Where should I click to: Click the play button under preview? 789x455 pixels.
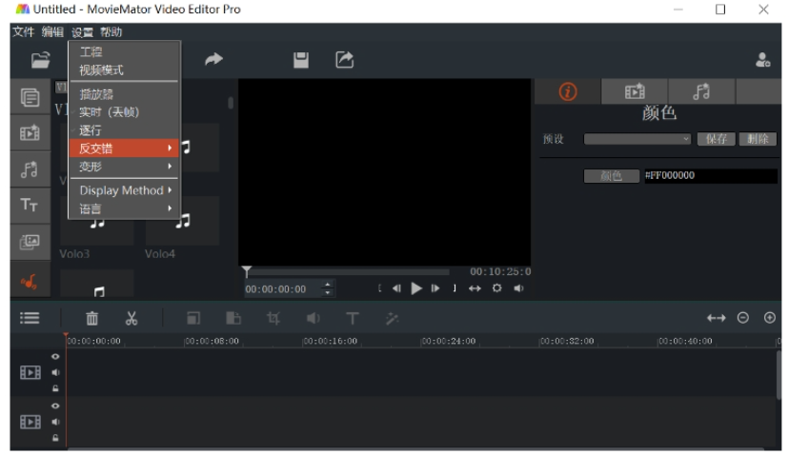416,288
